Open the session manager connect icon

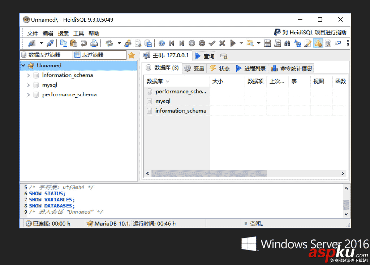32,43
